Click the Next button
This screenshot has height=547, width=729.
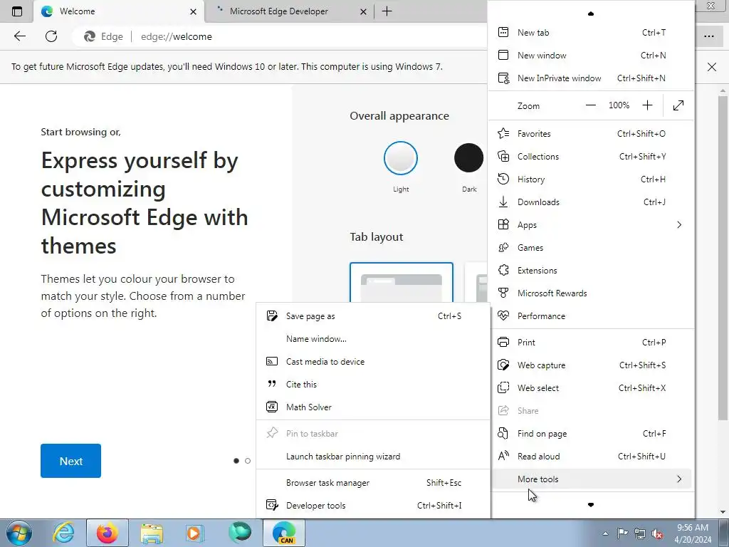(x=70, y=461)
